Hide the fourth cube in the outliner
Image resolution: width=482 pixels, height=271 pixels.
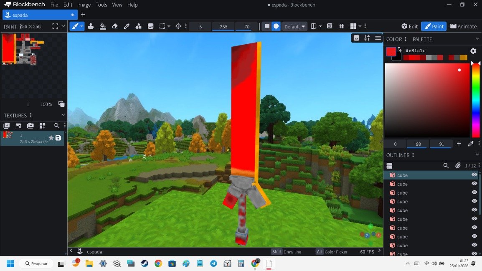tap(474, 201)
